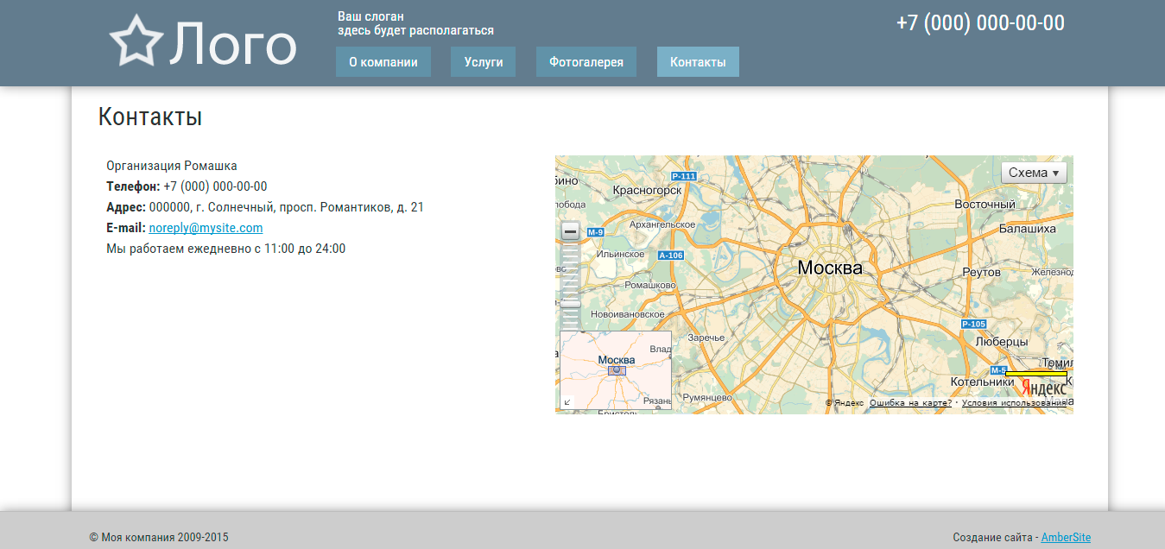Image resolution: width=1165 pixels, height=549 pixels.
Task: Open the Схема map type dropdown
Action: pyautogui.click(x=1034, y=173)
